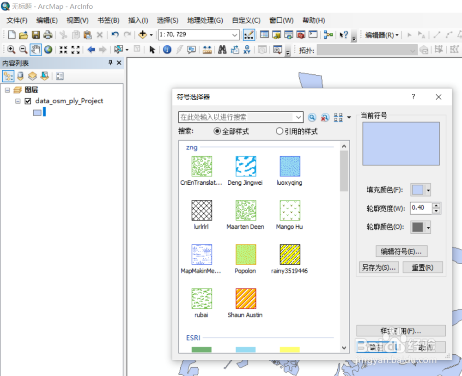Click the Add Data icon
Image resolution: width=462 pixels, height=376 pixels.
(x=143, y=35)
